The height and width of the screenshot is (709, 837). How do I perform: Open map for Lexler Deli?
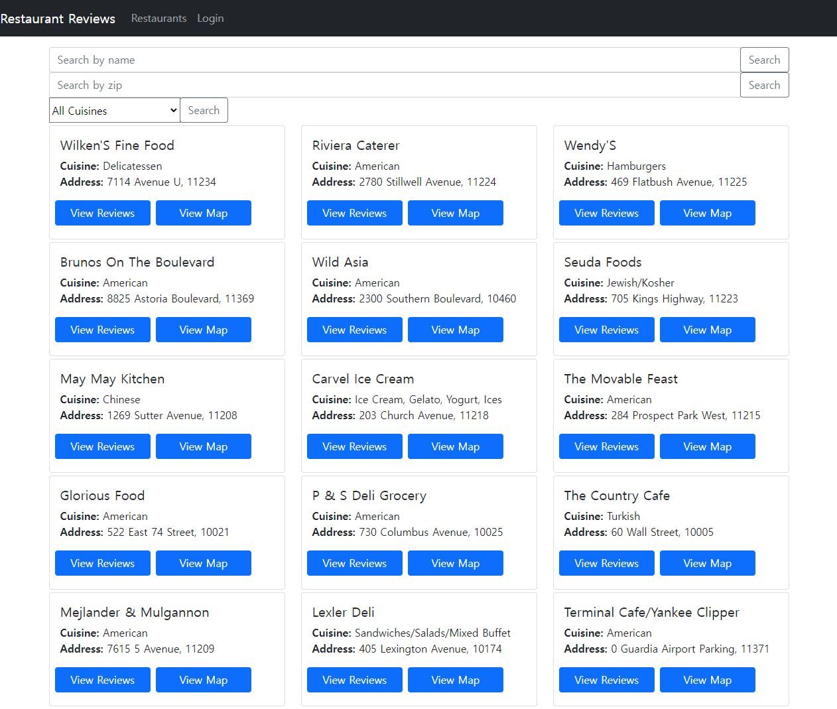pos(455,680)
